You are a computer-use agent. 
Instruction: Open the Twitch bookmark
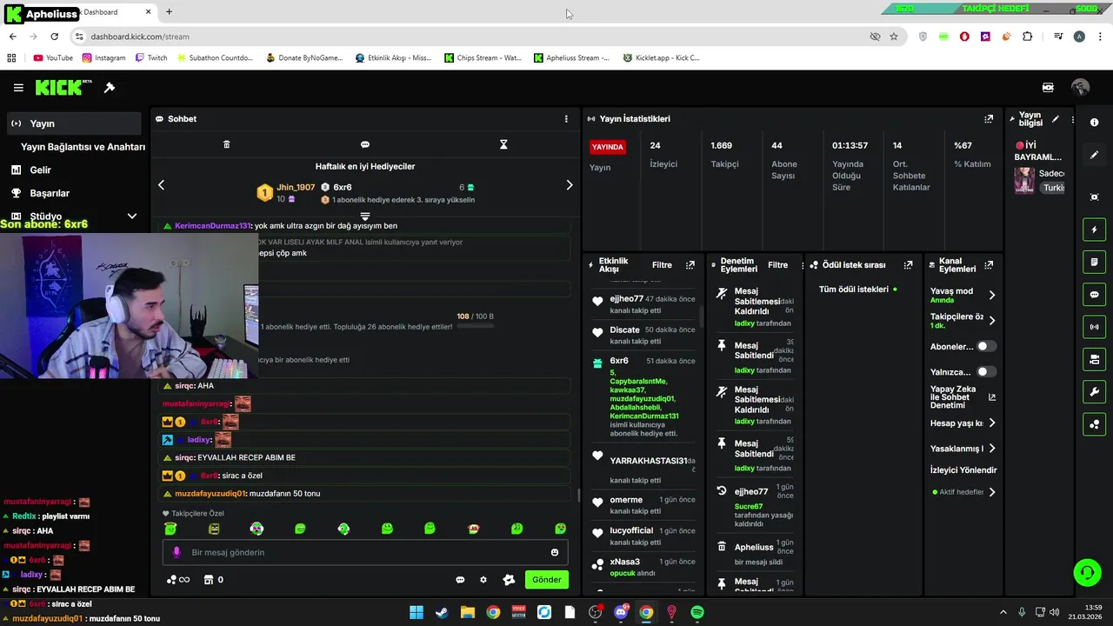151,58
